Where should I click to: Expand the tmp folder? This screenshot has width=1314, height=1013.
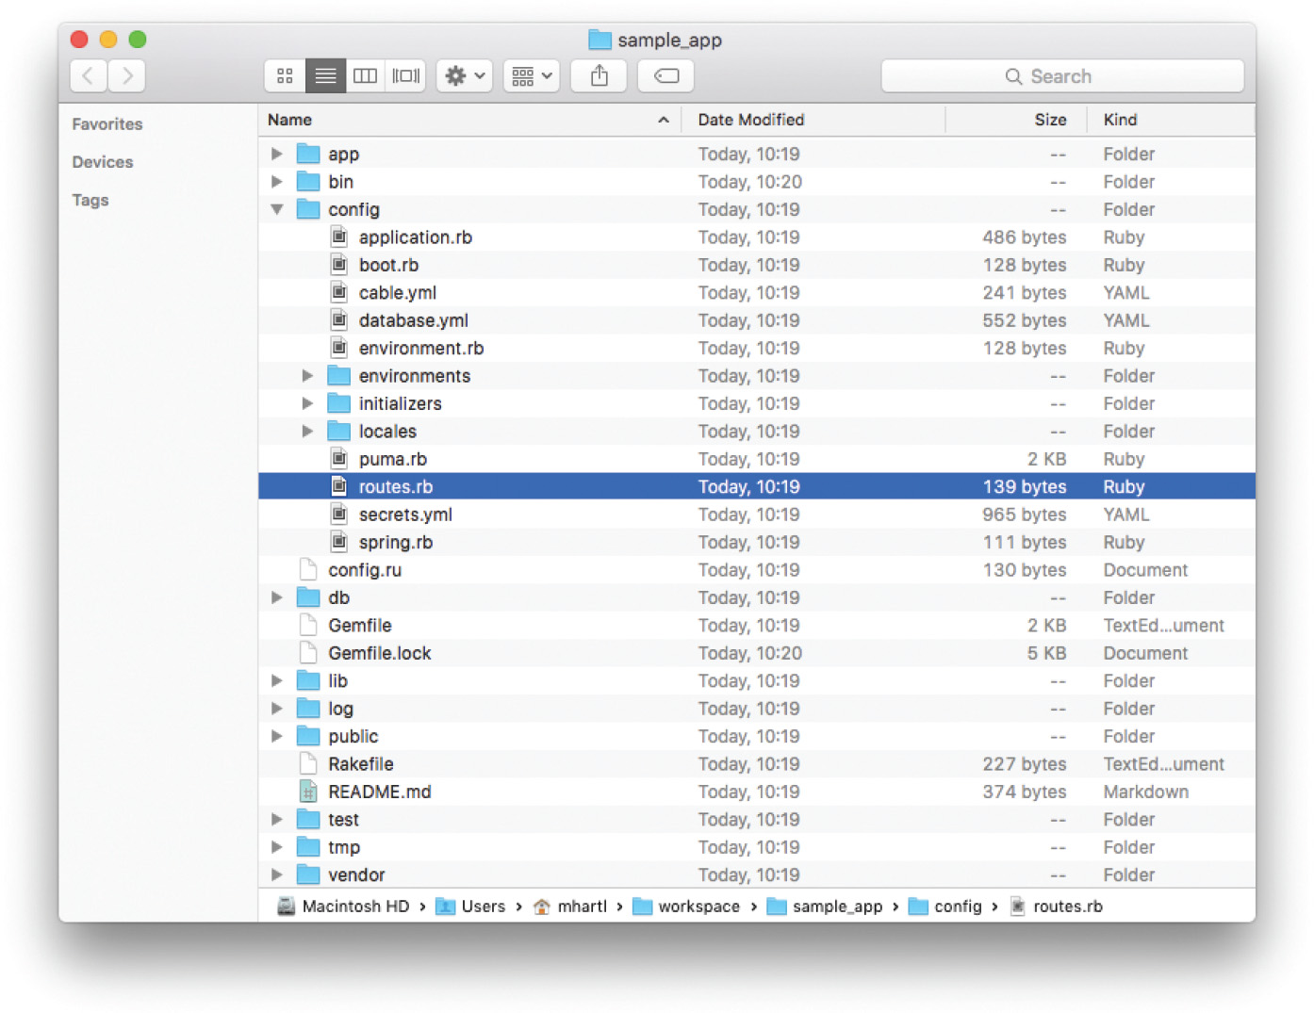276,847
